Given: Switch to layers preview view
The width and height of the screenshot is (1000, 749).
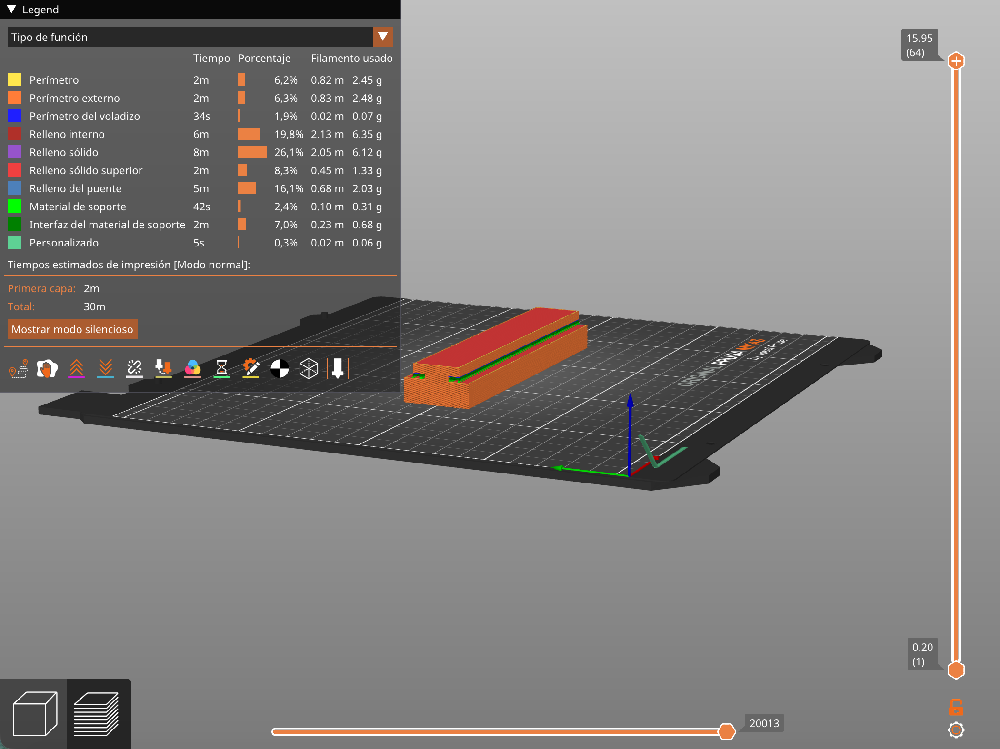Looking at the screenshot, I should (x=97, y=713).
